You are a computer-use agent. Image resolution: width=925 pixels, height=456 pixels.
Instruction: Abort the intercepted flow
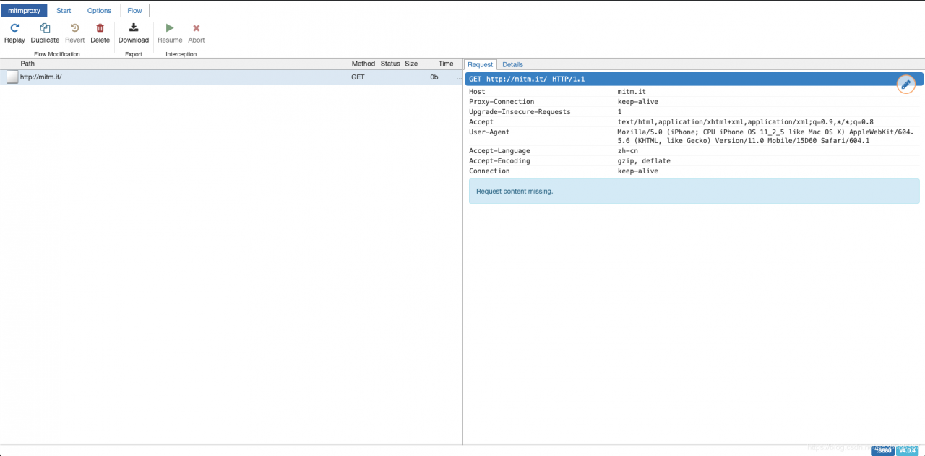(197, 33)
